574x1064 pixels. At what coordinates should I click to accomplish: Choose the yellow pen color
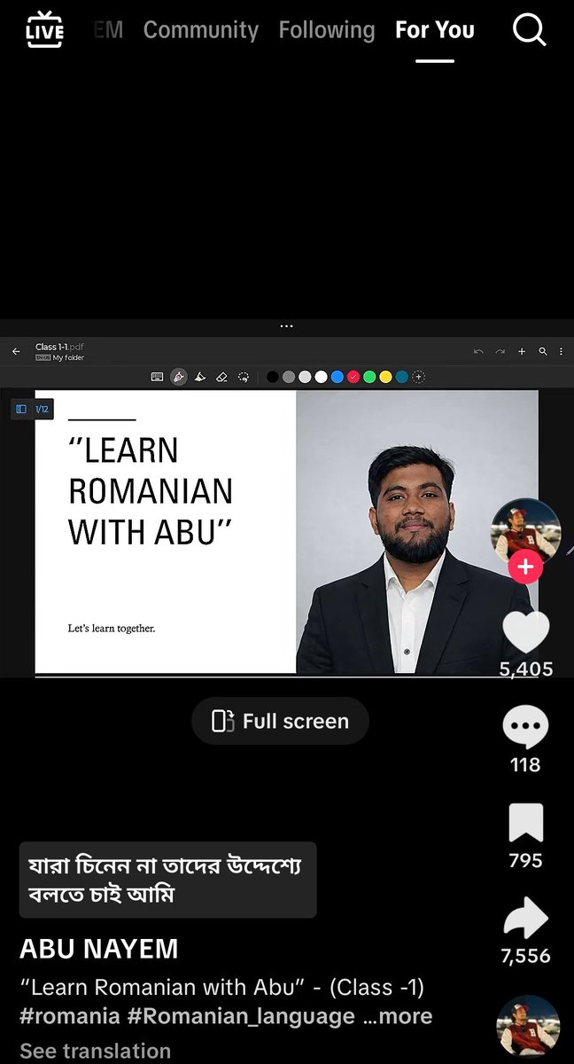click(385, 376)
